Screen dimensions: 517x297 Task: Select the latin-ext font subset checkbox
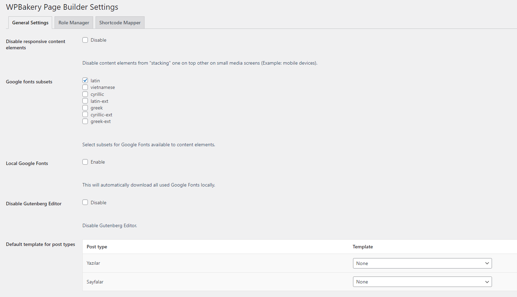coord(85,101)
